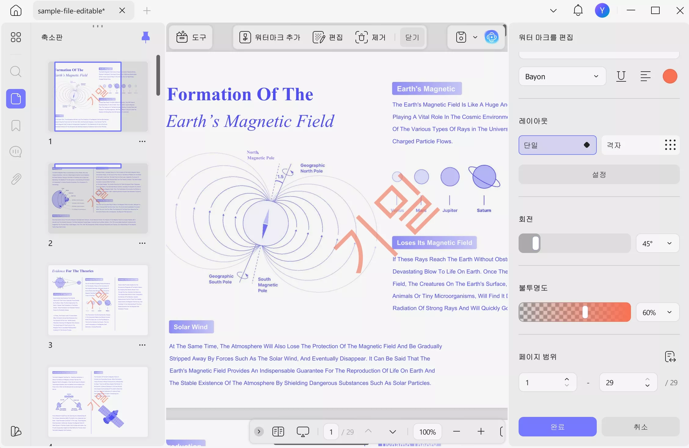Click the thumbnail panel vertical scrollbar
Image resolution: width=689 pixels, height=448 pixels.
(x=158, y=75)
